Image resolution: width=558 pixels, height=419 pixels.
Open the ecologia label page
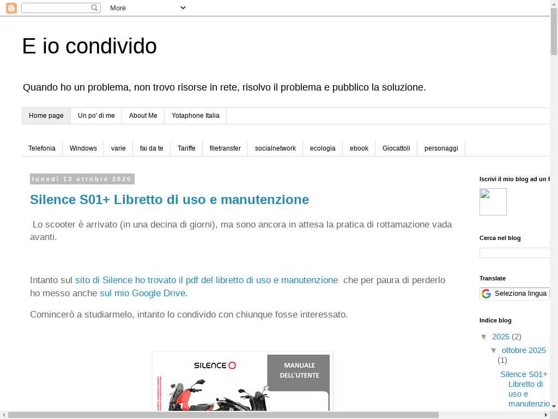click(323, 148)
